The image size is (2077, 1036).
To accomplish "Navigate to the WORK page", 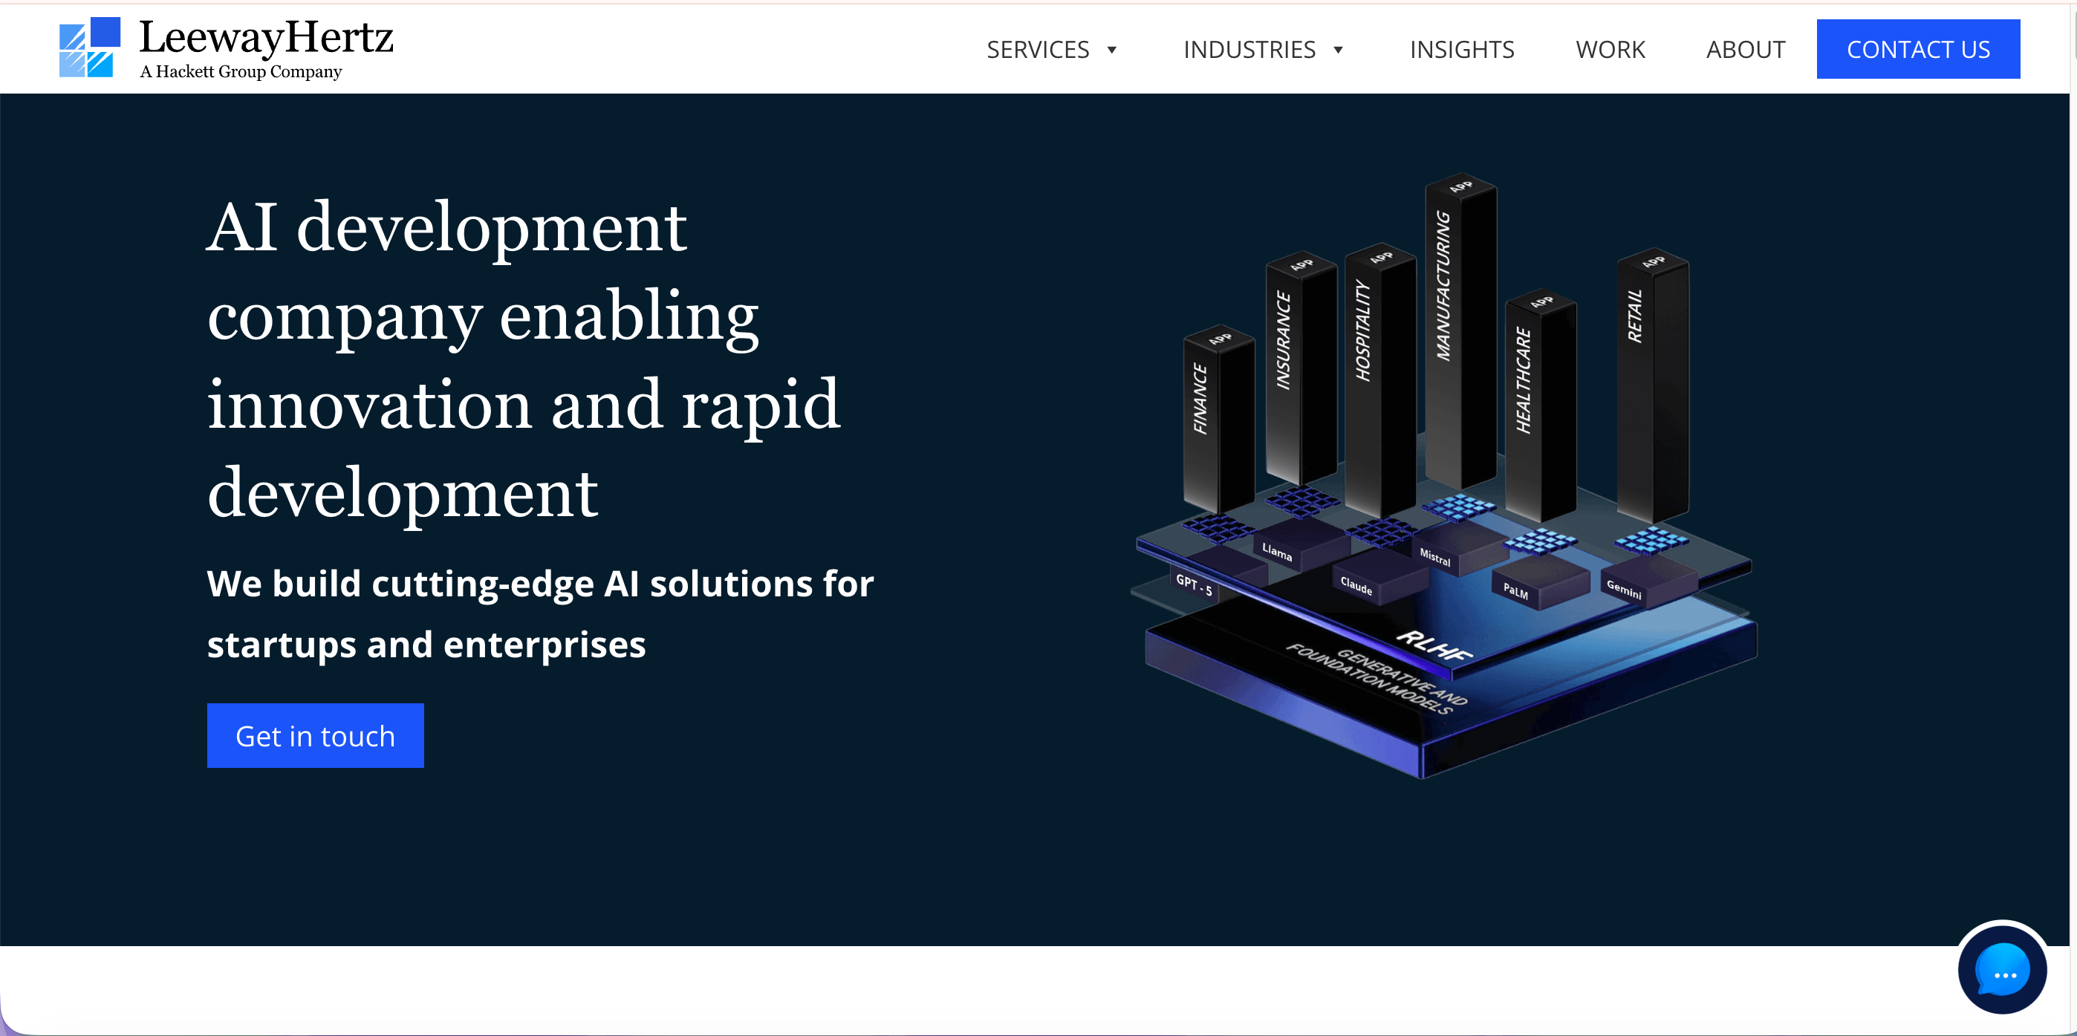I will point(1610,50).
